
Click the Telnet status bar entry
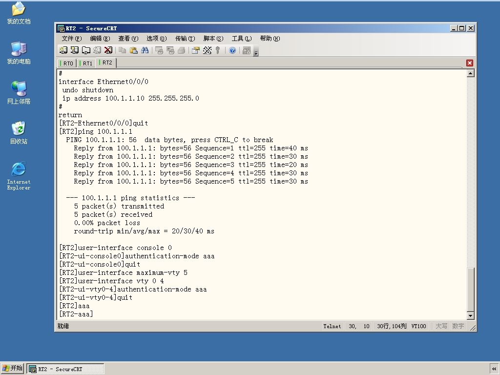[332, 326]
